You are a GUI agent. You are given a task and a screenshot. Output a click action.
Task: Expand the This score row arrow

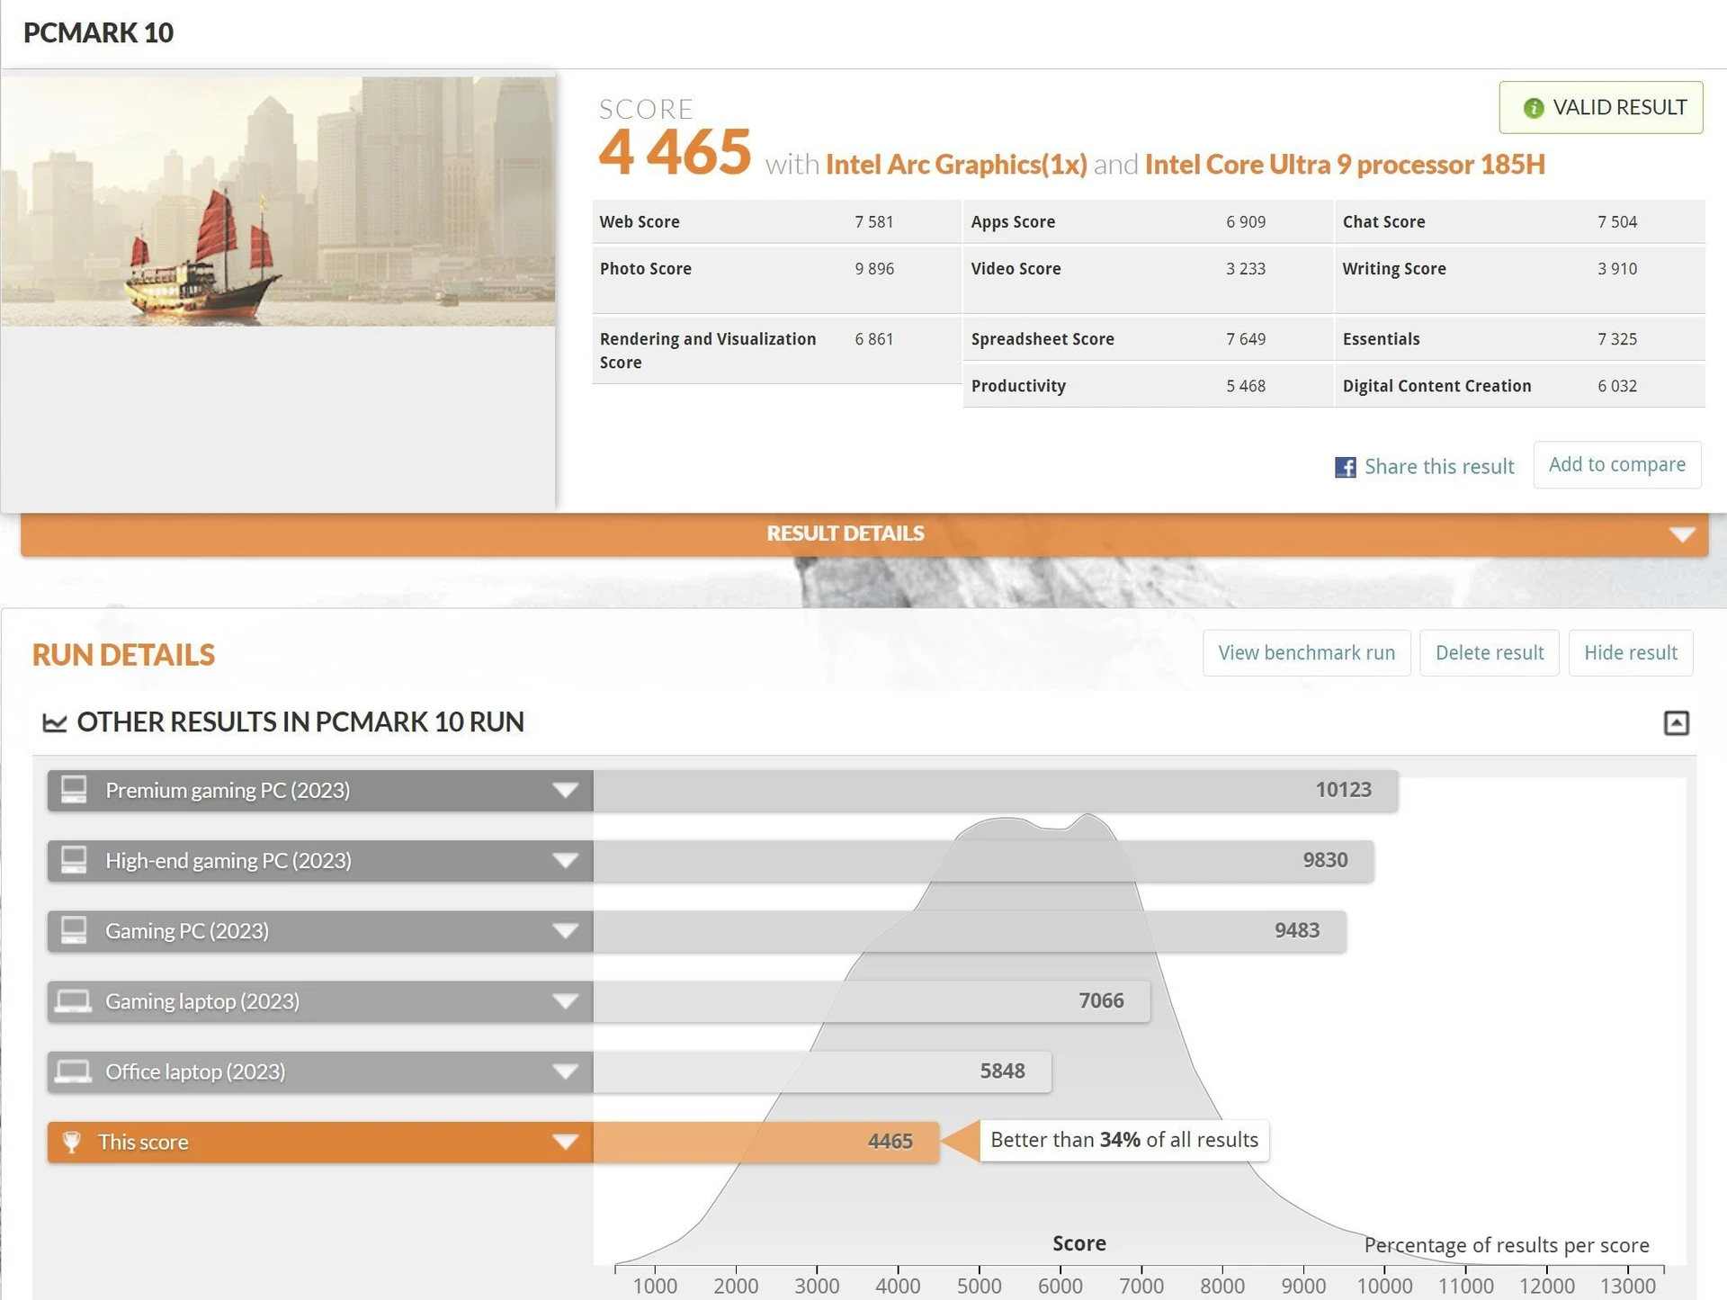pos(565,1143)
